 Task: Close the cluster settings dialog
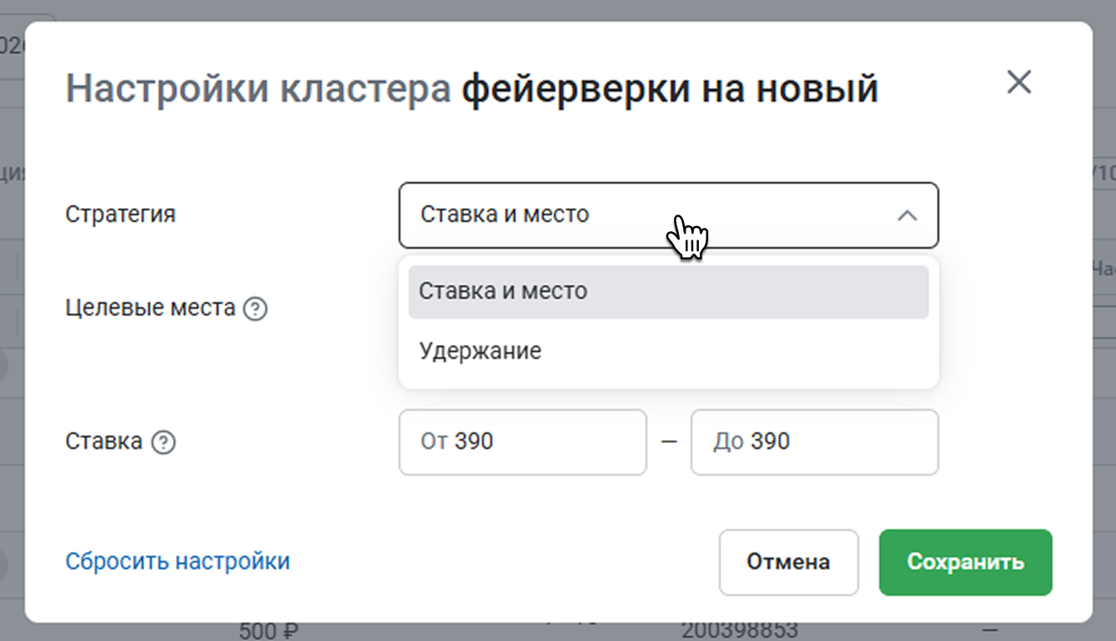(1018, 83)
